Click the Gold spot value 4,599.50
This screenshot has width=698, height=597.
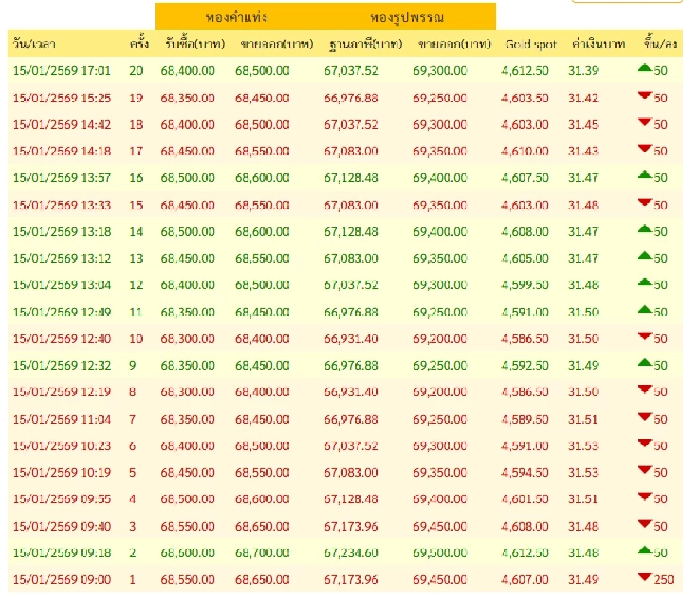tap(525, 285)
